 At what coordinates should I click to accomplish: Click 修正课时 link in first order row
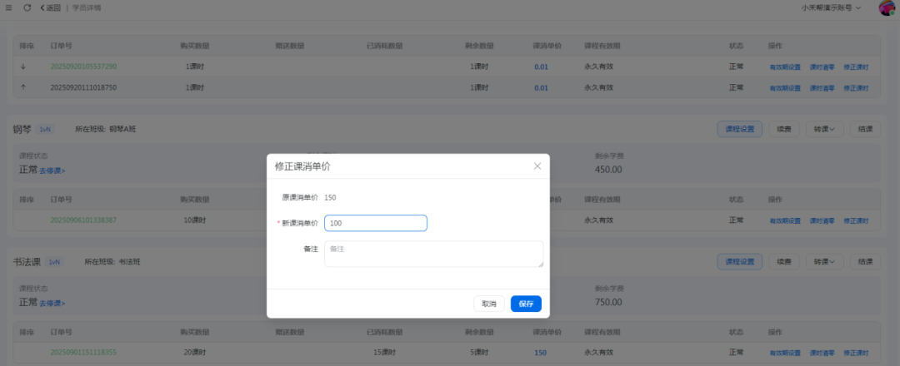(x=856, y=67)
